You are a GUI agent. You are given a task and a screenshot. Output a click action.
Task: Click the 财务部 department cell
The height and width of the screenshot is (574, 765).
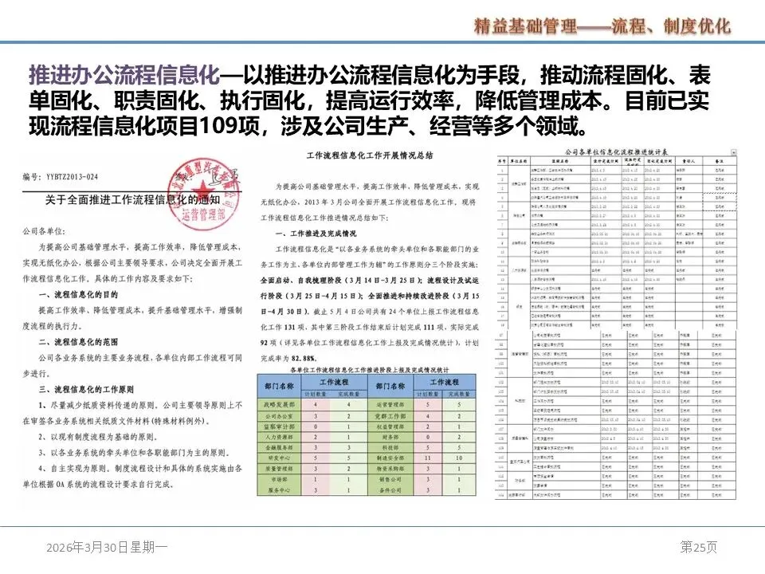[x=390, y=438]
